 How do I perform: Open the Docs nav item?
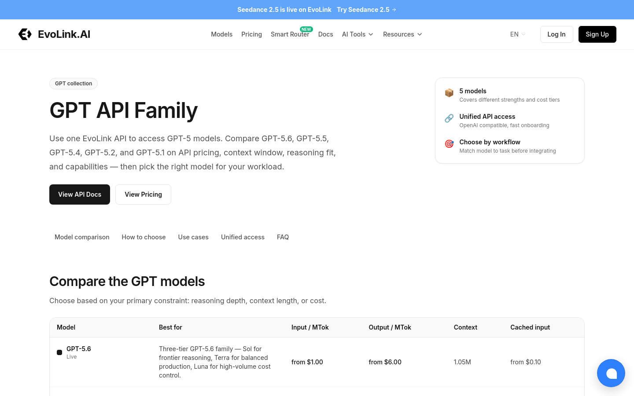coord(325,34)
